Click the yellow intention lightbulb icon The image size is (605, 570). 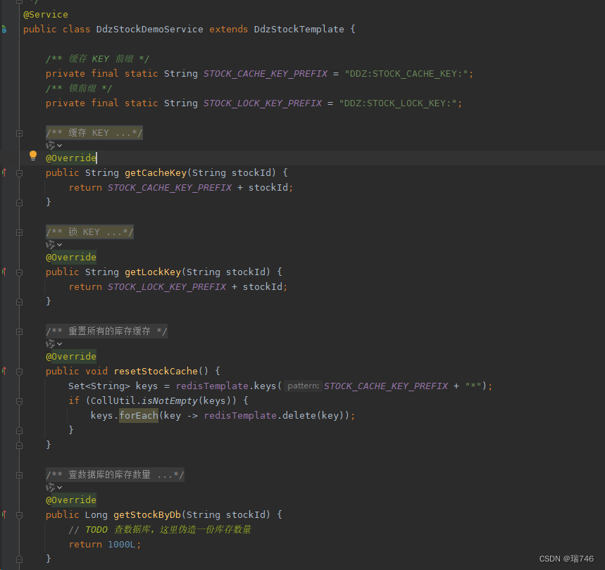click(x=32, y=155)
